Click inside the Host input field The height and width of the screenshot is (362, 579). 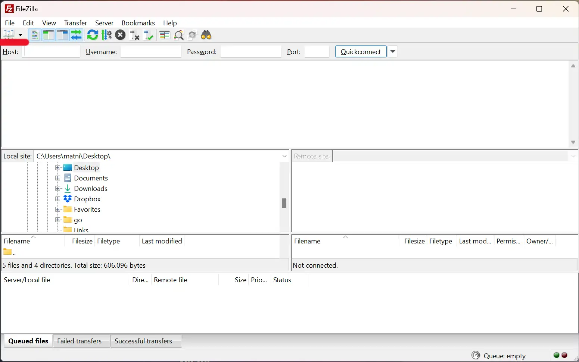[51, 51]
